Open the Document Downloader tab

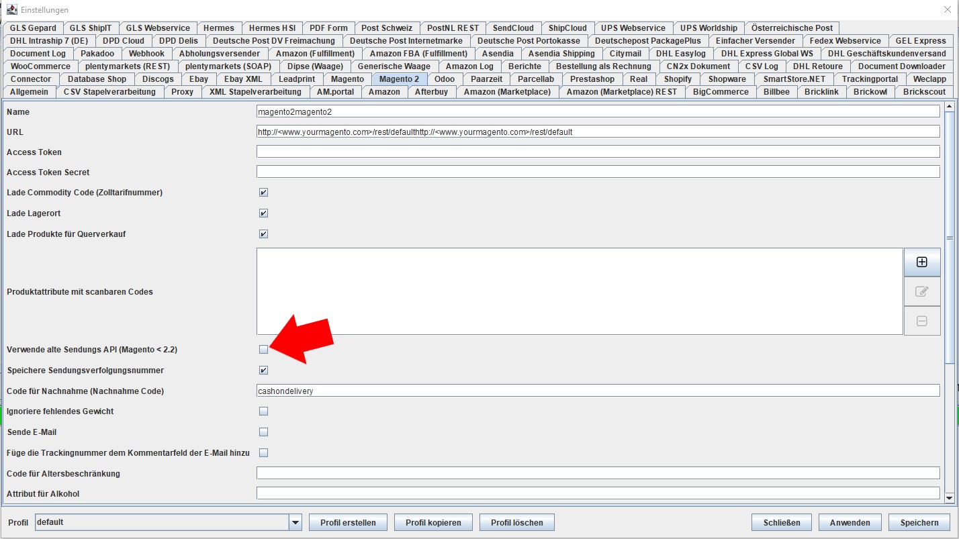point(902,66)
